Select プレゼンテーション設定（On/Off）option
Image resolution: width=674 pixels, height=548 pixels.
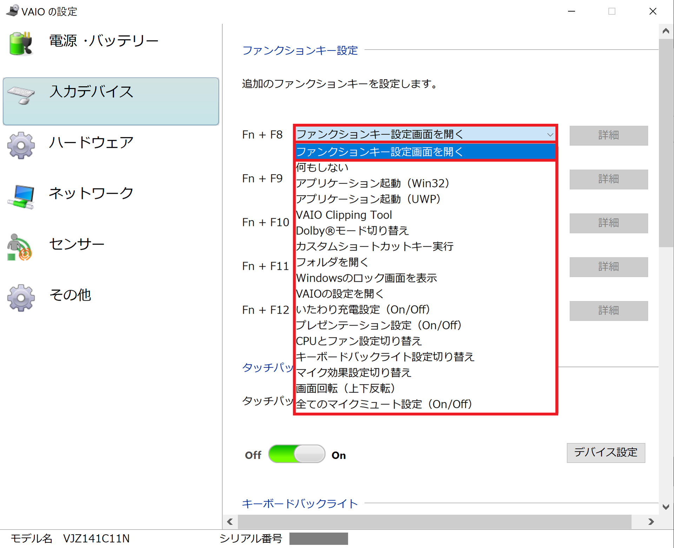click(425, 325)
